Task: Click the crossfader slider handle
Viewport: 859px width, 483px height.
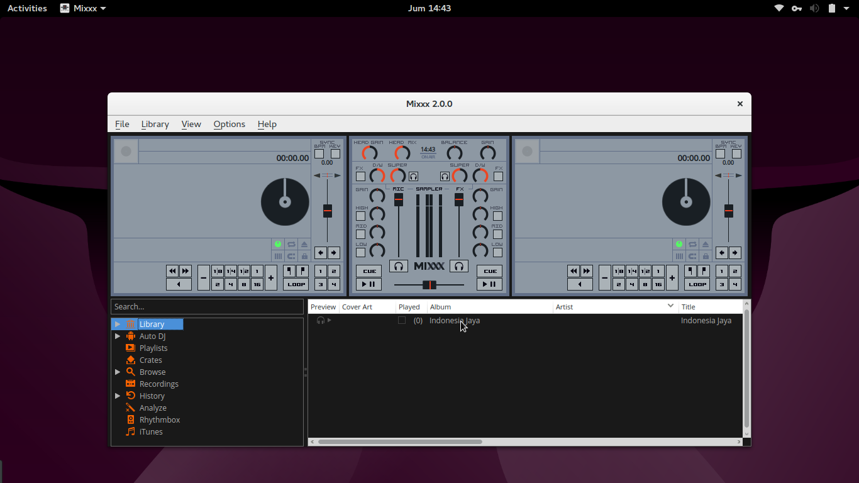Action: point(429,285)
